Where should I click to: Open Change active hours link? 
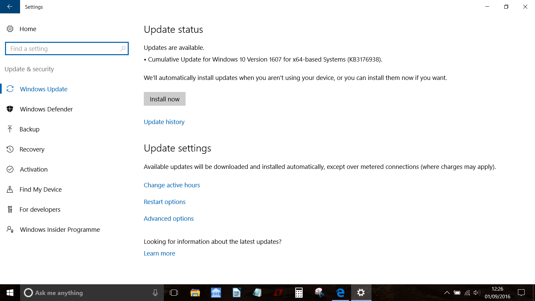(172, 185)
